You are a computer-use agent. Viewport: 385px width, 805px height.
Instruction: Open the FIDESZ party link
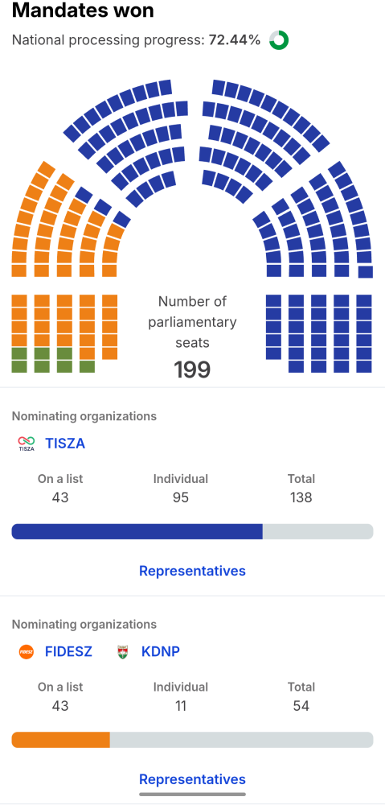tap(68, 652)
